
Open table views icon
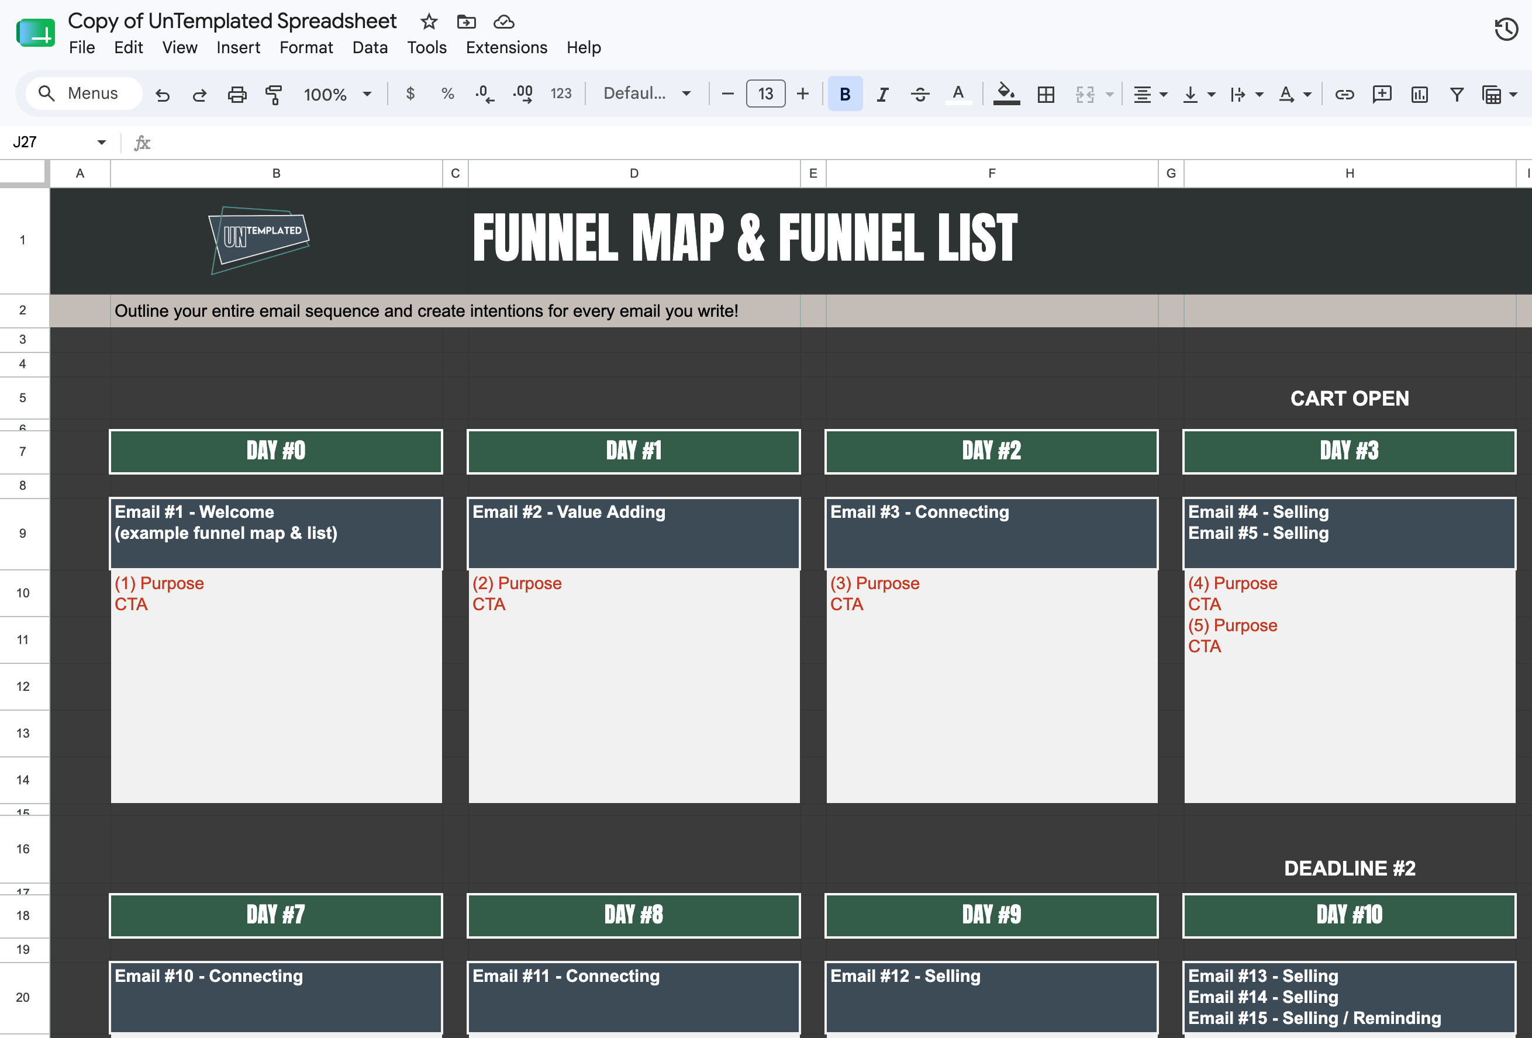[1491, 94]
